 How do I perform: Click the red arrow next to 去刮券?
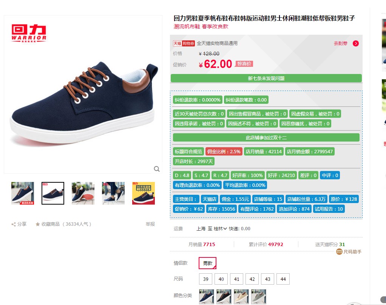pos(355,43)
